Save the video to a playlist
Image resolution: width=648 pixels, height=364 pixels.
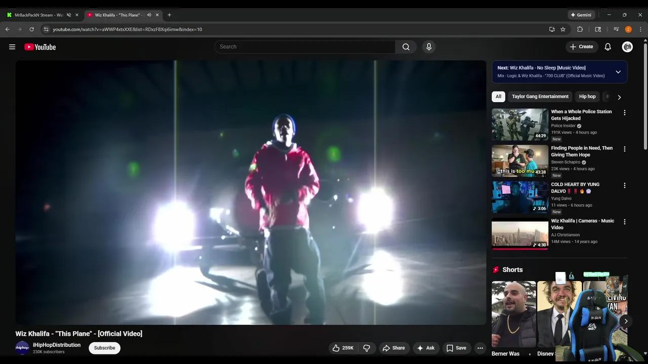pos(456,348)
